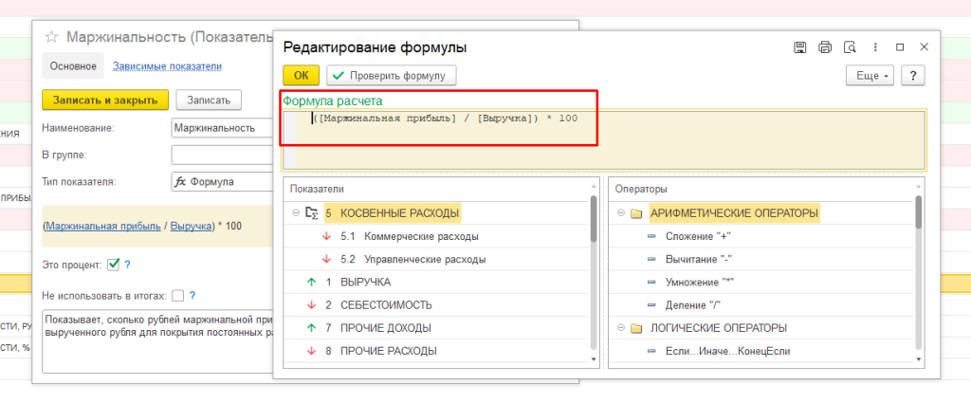Click the operator icon beside Деление

tap(650, 305)
